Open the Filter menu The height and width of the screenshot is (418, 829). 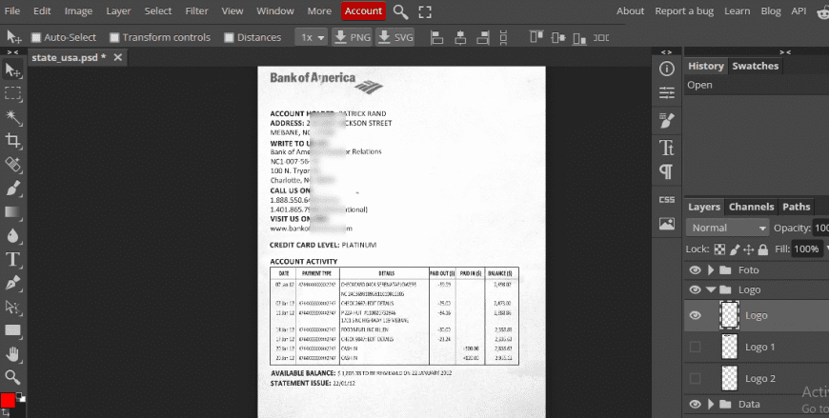196,11
